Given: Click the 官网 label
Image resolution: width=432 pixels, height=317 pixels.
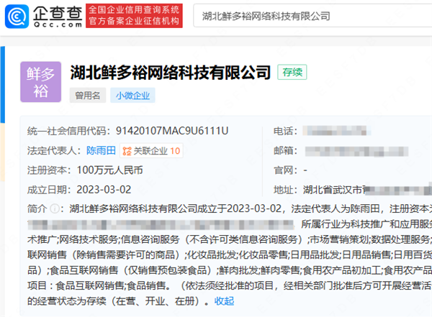Looking at the screenshot, I should pos(286,170).
